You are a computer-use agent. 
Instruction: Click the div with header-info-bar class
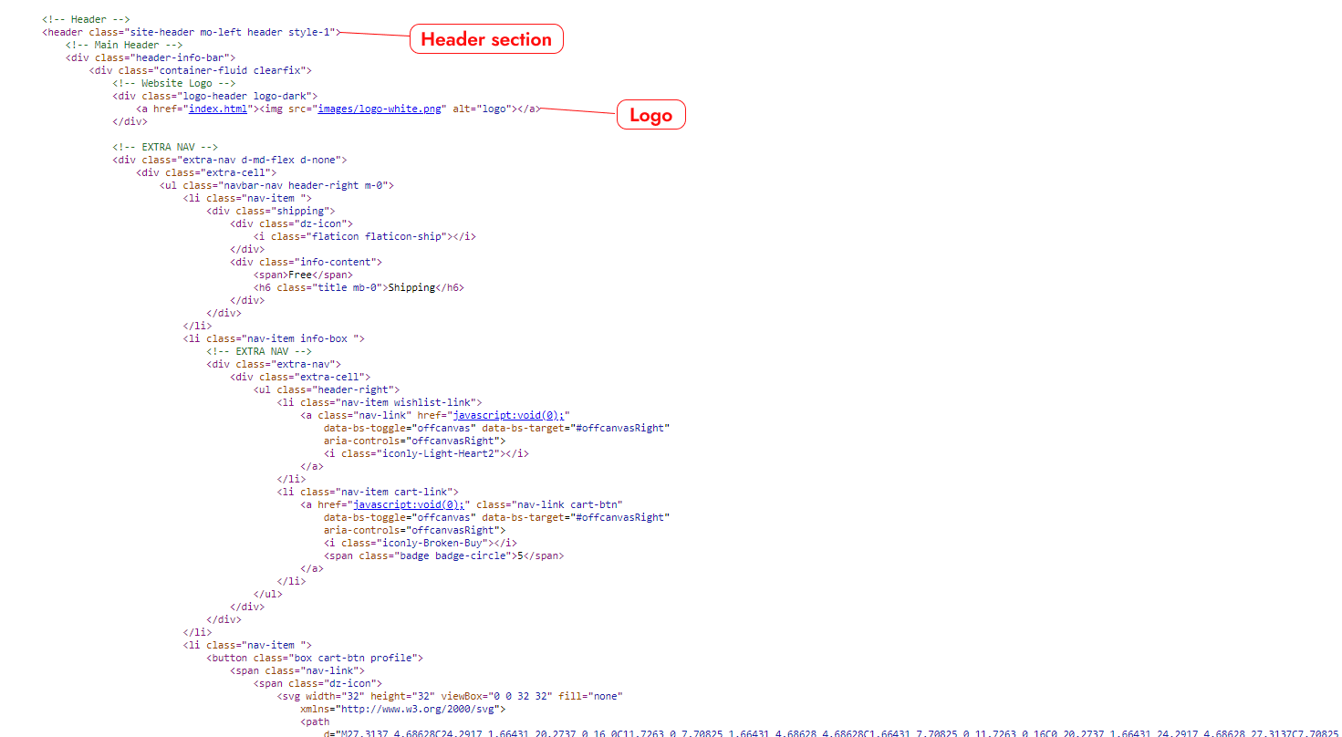point(151,57)
